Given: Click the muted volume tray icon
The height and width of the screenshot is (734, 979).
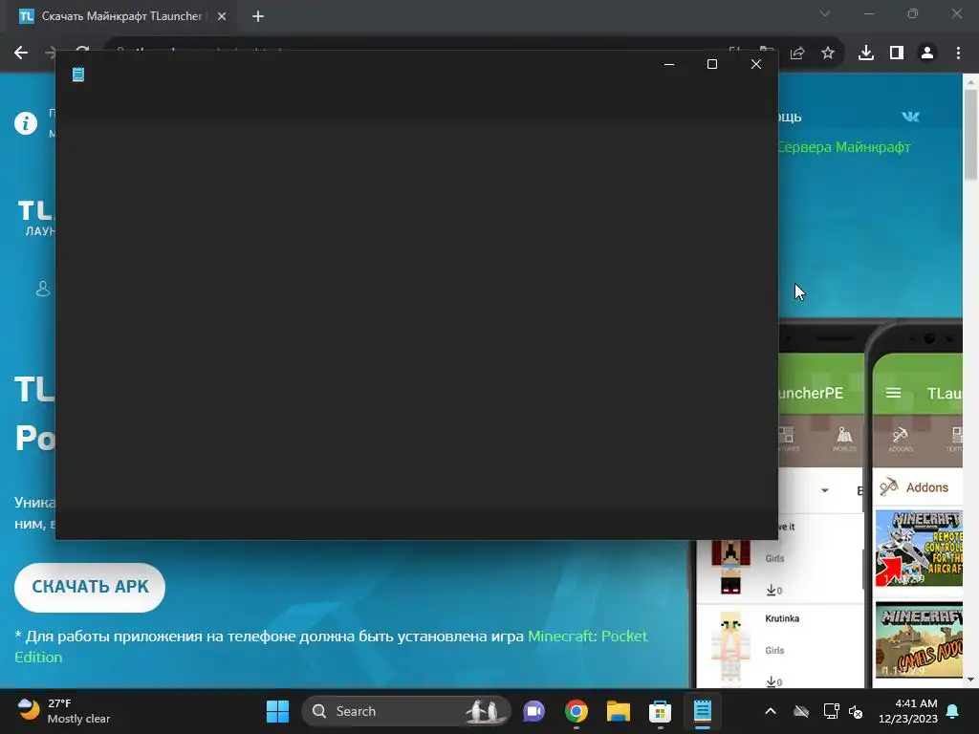Looking at the screenshot, I should (856, 711).
